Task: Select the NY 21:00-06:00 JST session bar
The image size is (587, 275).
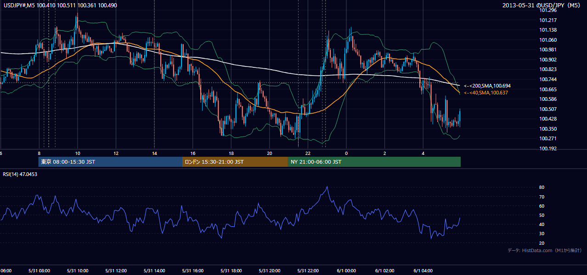Action: click(374, 162)
